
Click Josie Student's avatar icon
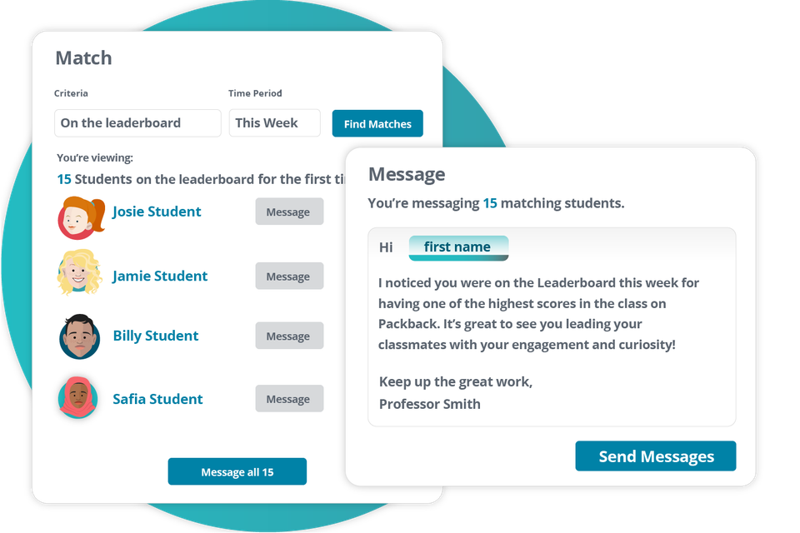[81, 217]
